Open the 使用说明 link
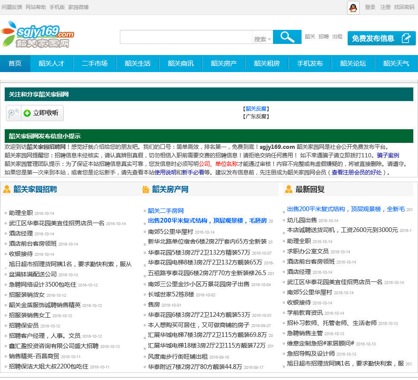 [165, 172]
